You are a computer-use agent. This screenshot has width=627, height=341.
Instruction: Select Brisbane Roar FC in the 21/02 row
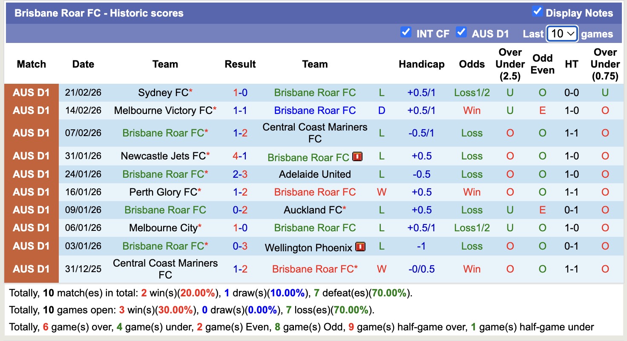(x=314, y=92)
